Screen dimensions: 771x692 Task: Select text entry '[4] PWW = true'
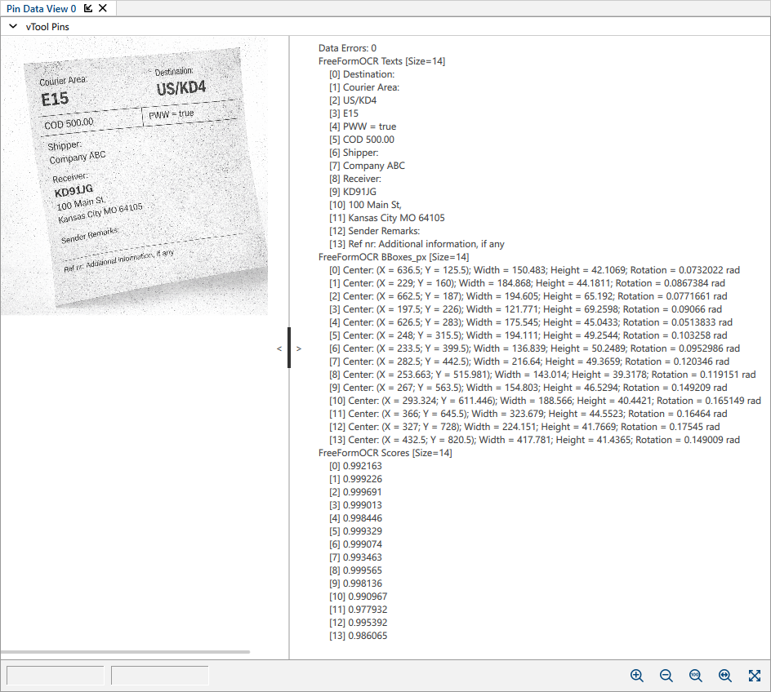pos(363,126)
